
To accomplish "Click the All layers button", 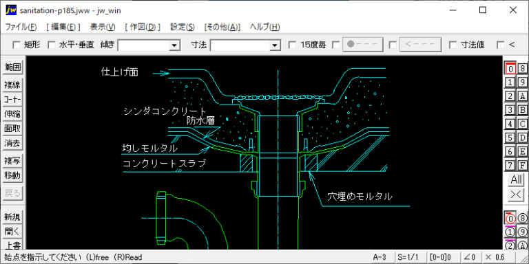I will point(517,179).
